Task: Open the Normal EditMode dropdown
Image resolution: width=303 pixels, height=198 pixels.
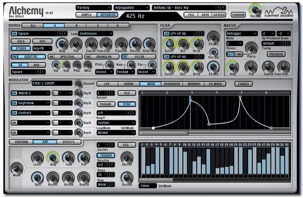Action: click(x=116, y=132)
